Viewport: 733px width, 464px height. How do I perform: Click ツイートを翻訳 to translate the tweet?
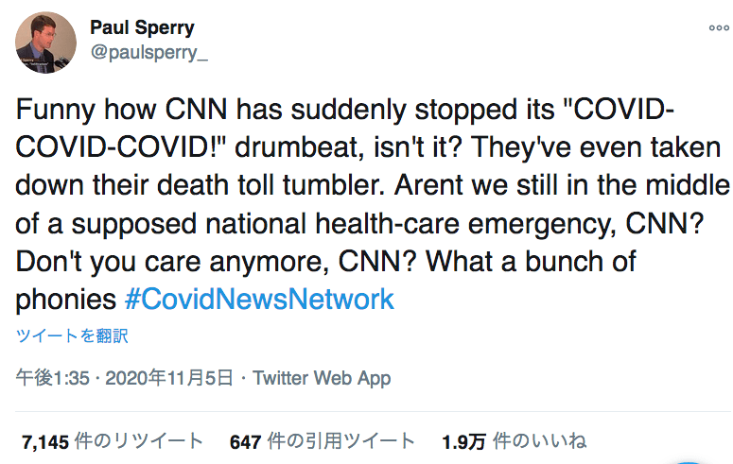point(72,335)
